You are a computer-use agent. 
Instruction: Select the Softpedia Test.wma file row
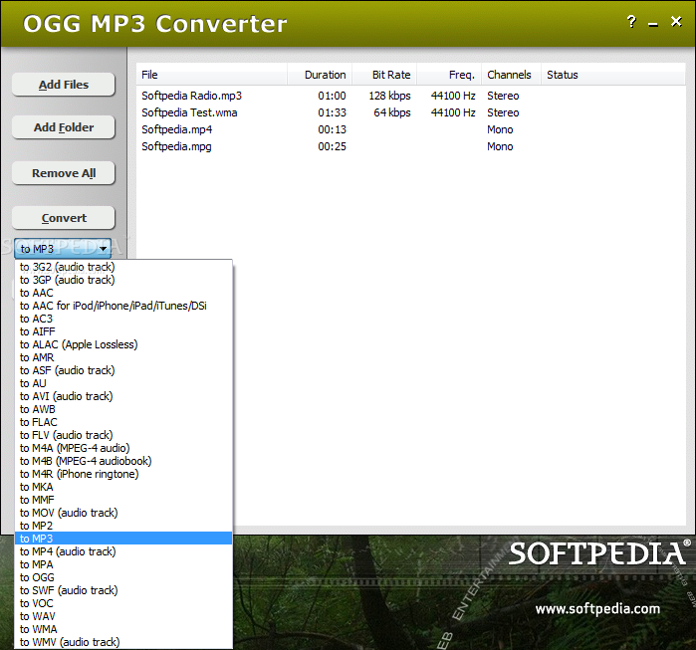point(410,112)
